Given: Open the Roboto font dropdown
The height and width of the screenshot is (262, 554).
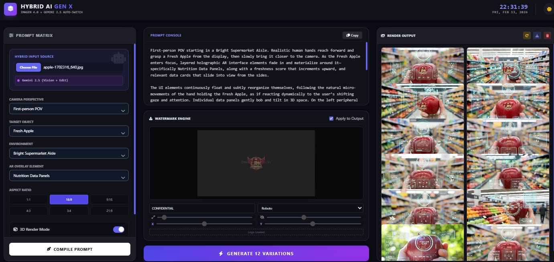Looking at the screenshot, I should pyautogui.click(x=310, y=208).
